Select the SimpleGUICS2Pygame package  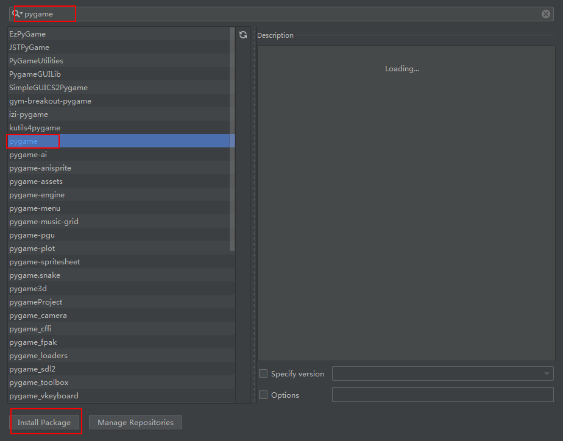121,88
